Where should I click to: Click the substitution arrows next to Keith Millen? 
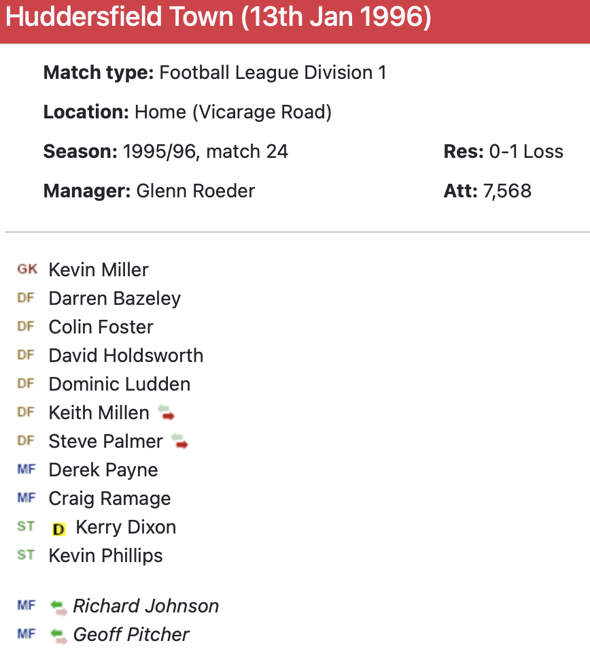(166, 413)
